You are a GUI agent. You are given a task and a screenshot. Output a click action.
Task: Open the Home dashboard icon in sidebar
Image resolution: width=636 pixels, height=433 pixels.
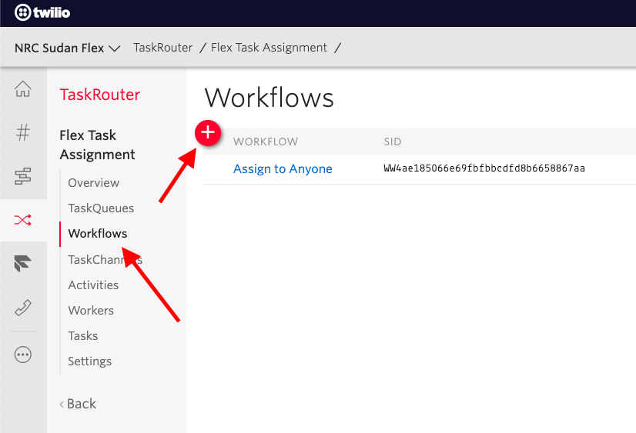pos(23,88)
